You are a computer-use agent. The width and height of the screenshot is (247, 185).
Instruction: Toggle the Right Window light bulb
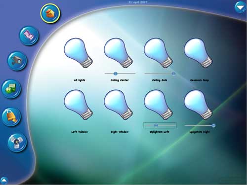click(x=119, y=105)
